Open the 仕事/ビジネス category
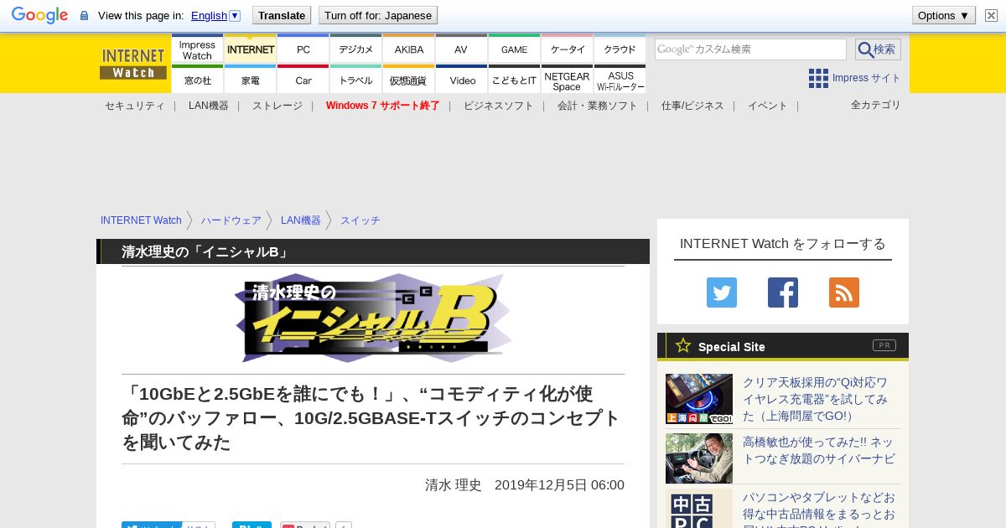Viewport: 1006px width, 528px height. pyautogui.click(x=692, y=106)
